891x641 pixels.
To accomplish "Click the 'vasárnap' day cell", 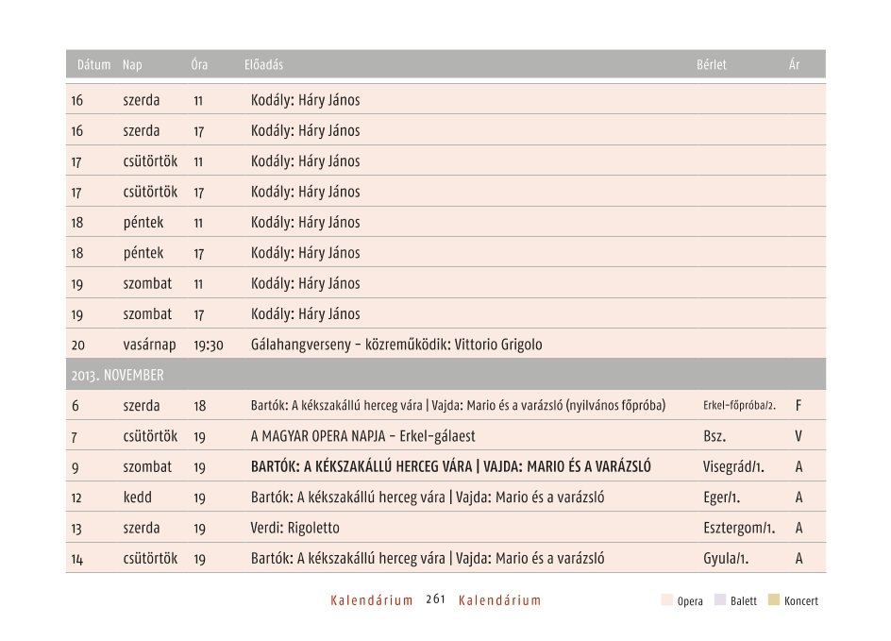I will (x=149, y=345).
